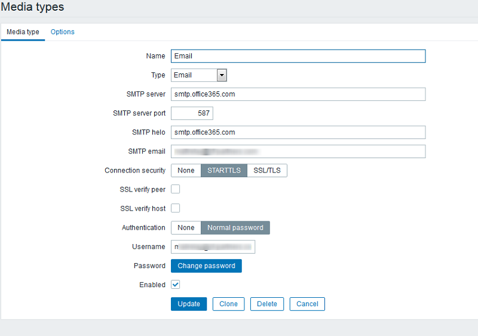Set Authentication to None

coord(186,227)
